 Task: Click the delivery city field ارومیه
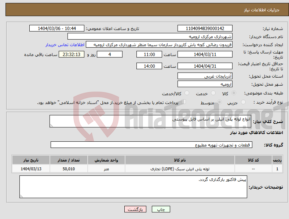coord(205,84)
